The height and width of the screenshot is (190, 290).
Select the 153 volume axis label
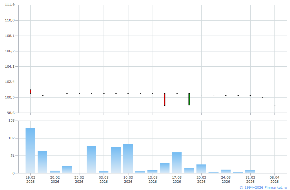tap(11, 121)
